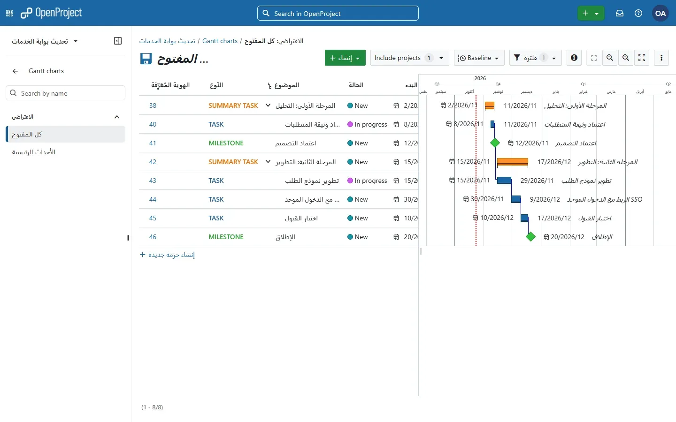Click the green milestone diamond for اعتماد التصميم
676x422 pixels.
(x=495, y=143)
